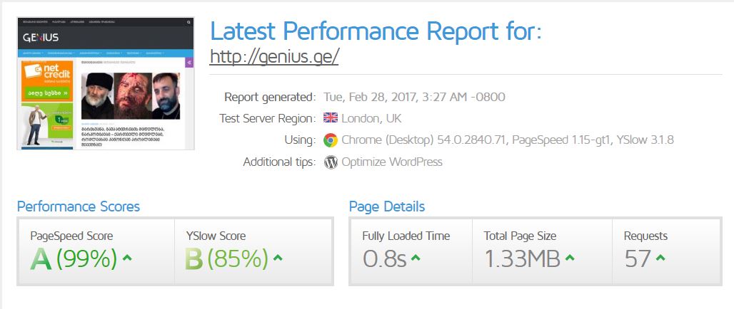This screenshot has width=734, height=309.
Task: Click the WordPress logo icon
Action: coord(331,162)
